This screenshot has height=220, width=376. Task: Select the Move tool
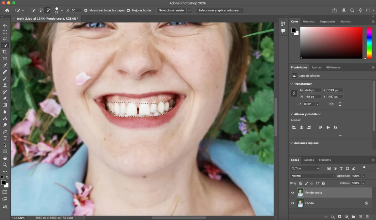pyautogui.click(x=5, y=26)
